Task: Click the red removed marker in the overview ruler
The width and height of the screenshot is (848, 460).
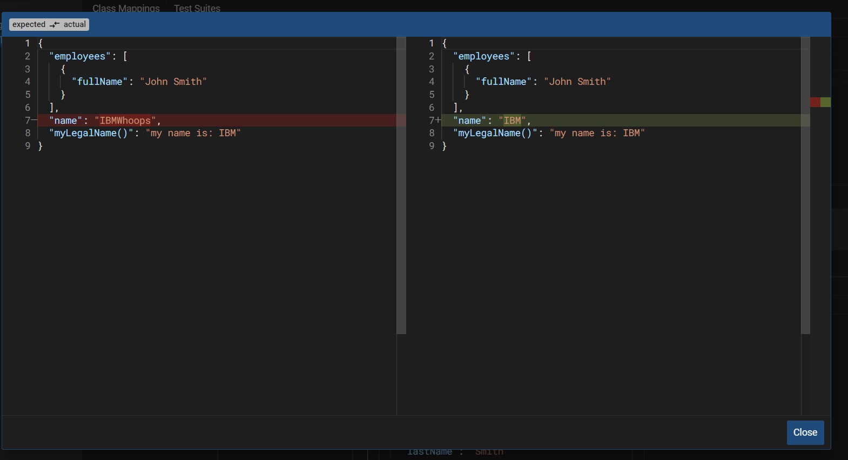Action: [815, 102]
